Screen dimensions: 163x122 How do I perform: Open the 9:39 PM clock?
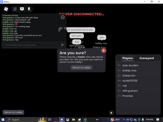click(150, 120)
